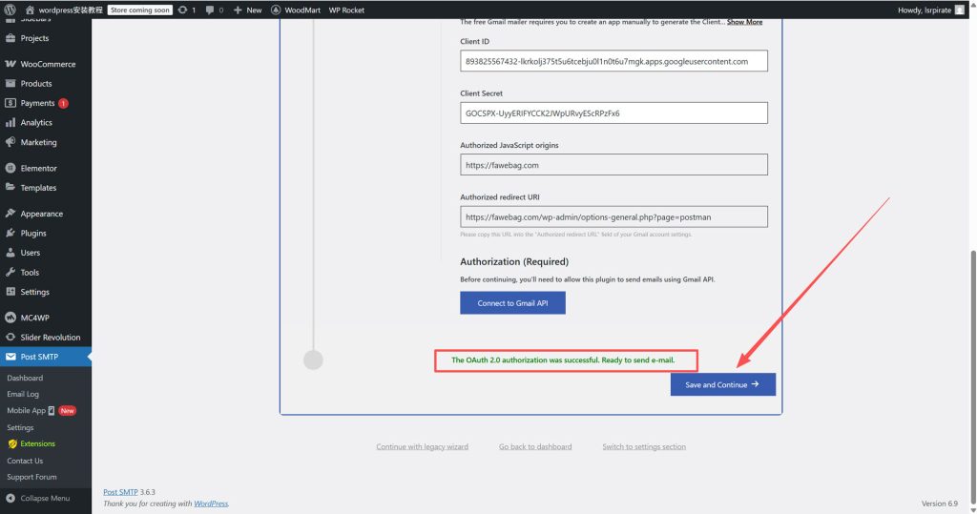Click the updates refresh icon in admin bar
977x514 pixels.
click(182, 10)
